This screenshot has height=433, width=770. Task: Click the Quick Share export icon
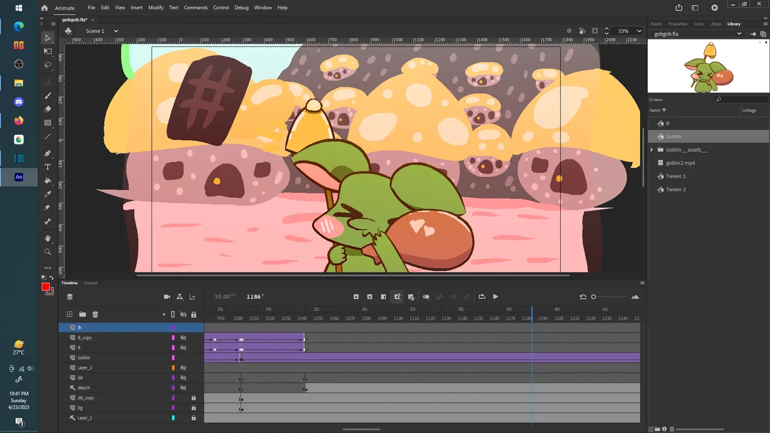(679, 8)
